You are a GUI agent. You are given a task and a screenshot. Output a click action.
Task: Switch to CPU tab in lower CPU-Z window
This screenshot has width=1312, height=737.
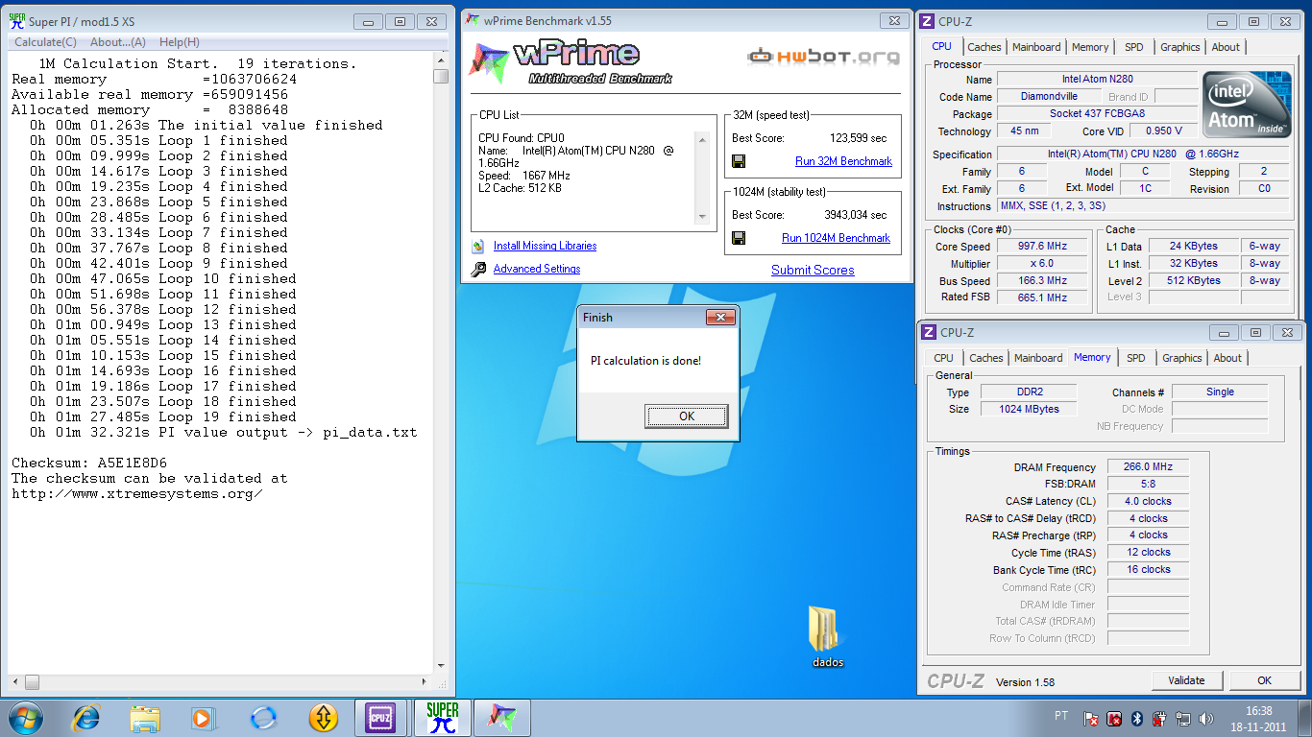944,358
